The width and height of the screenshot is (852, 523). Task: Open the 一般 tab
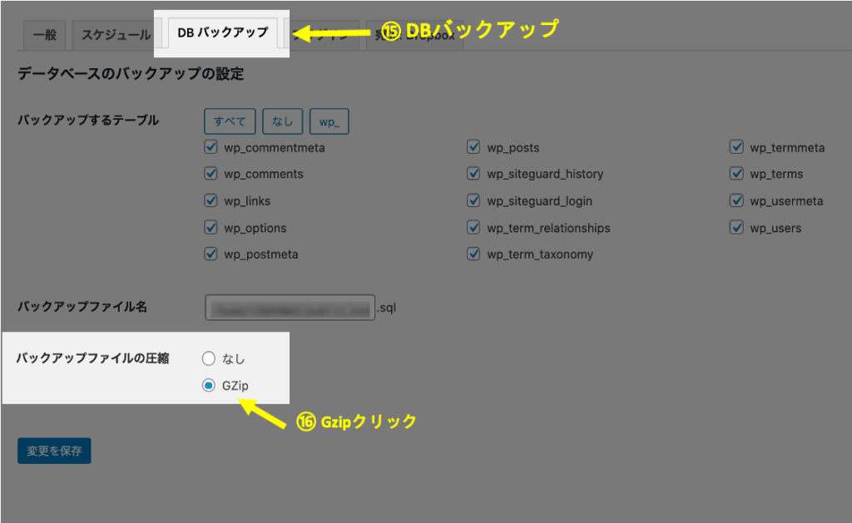tap(45, 35)
